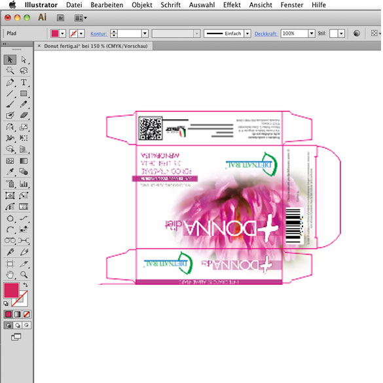Activate the Eyedropper tool
The height and width of the screenshot is (383, 383).
pos(10,172)
